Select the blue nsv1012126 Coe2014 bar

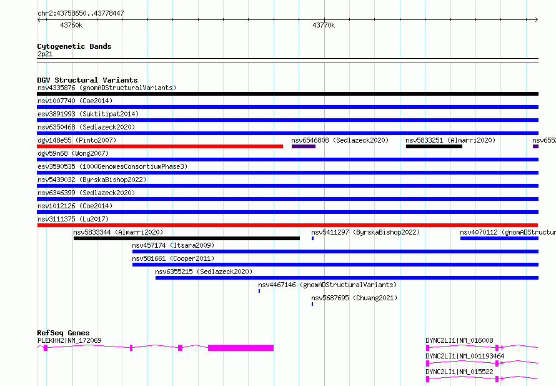pos(287,212)
